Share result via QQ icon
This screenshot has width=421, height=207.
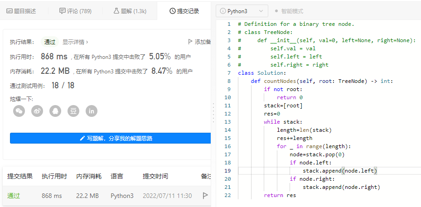pos(55,111)
